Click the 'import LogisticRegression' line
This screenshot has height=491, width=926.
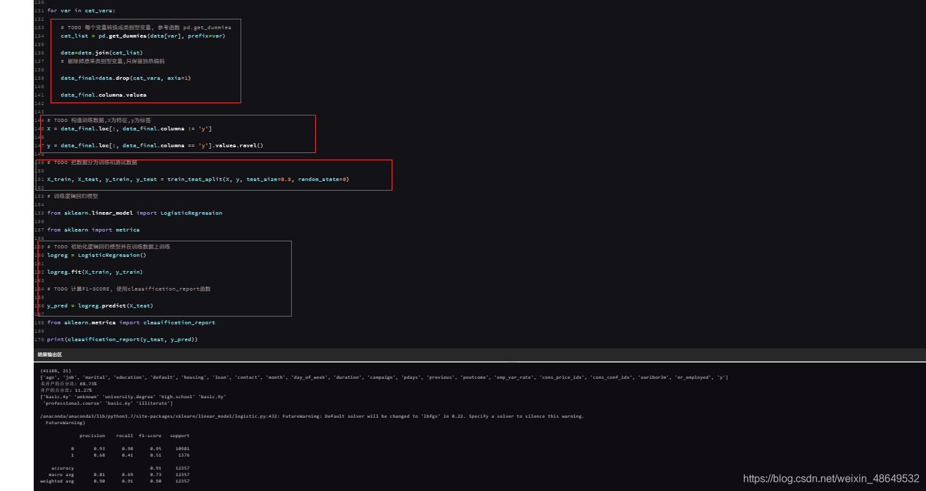pyautogui.click(x=135, y=213)
